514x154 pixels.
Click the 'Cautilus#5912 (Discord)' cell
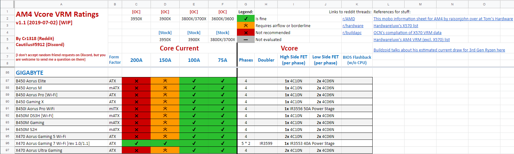coord(40,45)
